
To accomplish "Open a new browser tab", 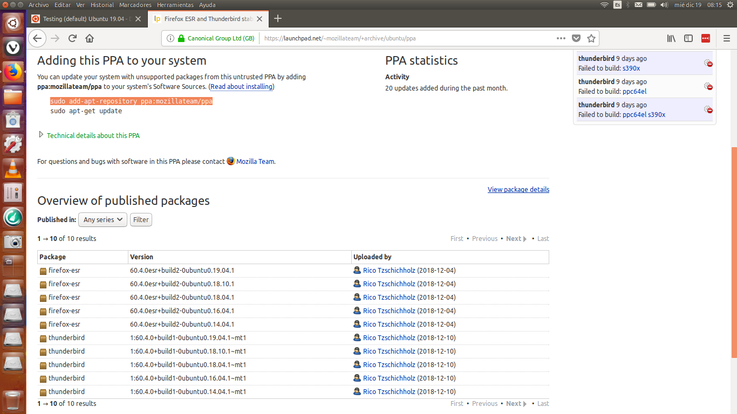I will (x=278, y=19).
